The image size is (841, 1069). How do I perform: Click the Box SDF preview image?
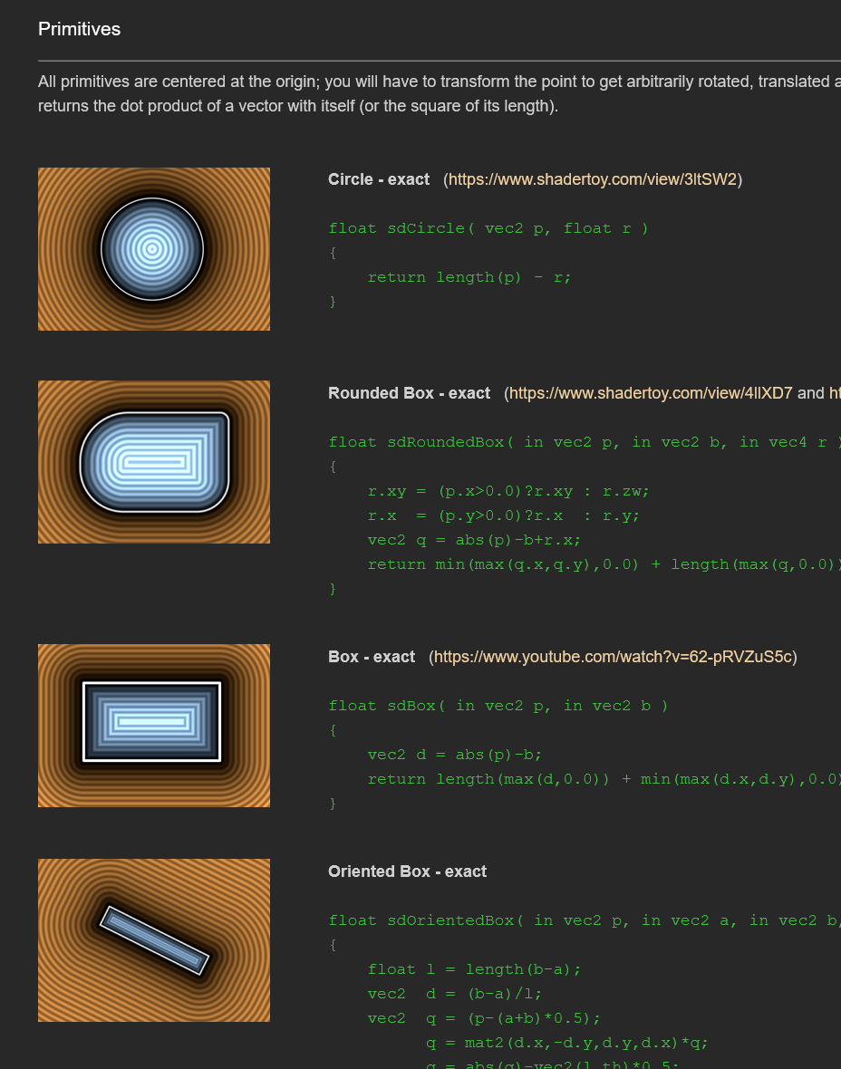pos(154,726)
